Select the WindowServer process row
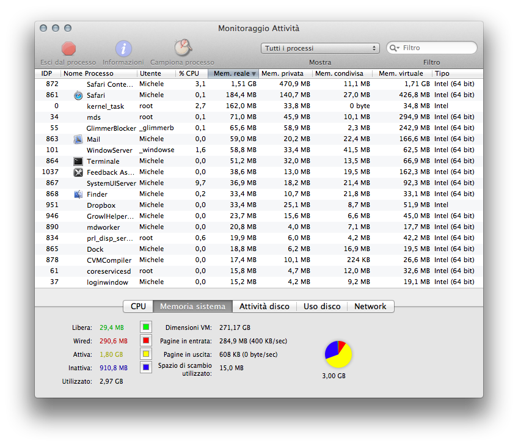The image size is (518, 446). (258, 150)
